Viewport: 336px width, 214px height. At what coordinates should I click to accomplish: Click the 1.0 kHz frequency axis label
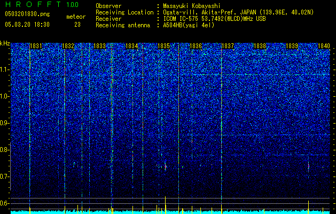pyautogui.click(x=5, y=96)
